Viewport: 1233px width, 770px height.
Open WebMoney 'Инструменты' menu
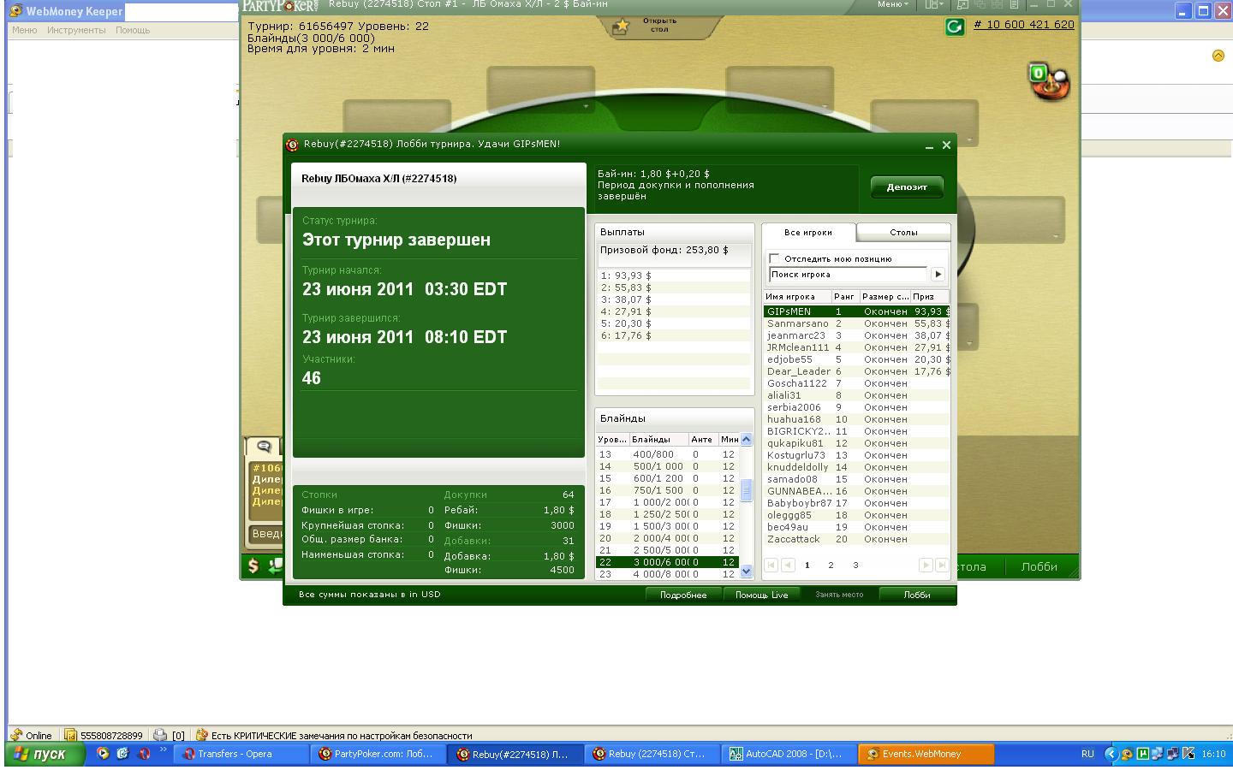(x=76, y=30)
